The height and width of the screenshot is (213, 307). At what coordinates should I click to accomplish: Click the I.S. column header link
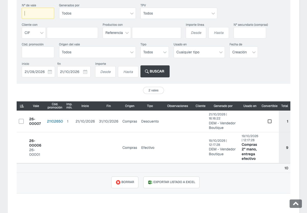click(22, 106)
